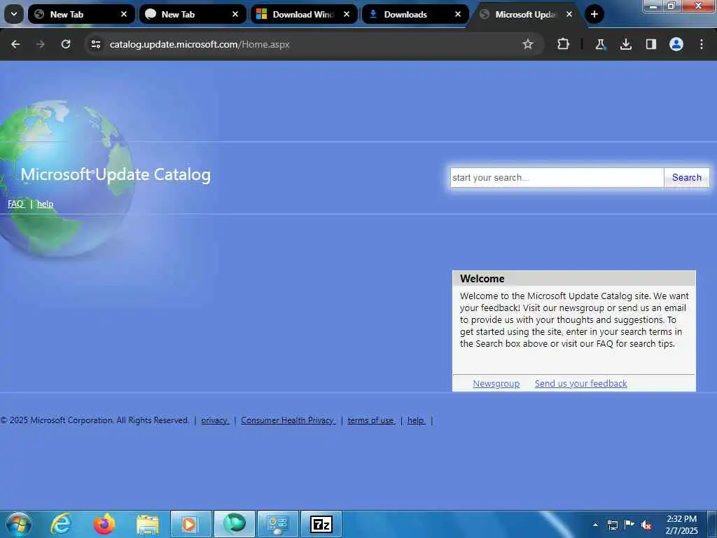Open the FAQ link
The width and height of the screenshot is (717, 538).
(x=15, y=204)
